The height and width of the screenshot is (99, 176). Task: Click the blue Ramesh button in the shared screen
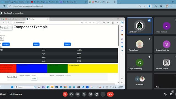pos(6,44)
